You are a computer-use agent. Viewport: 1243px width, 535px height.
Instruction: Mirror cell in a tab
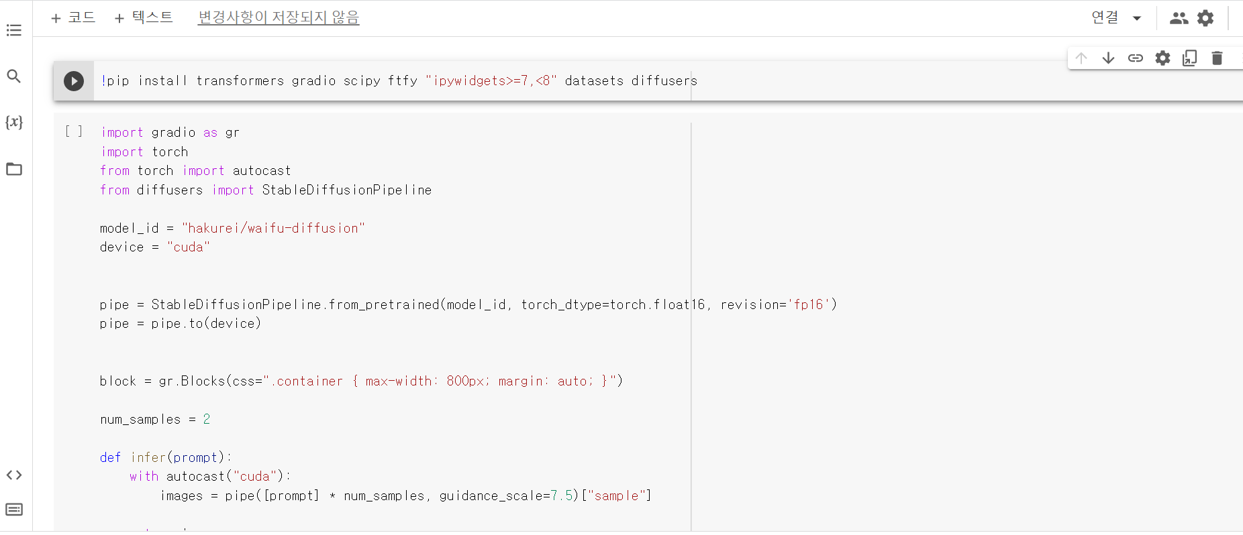[1189, 58]
